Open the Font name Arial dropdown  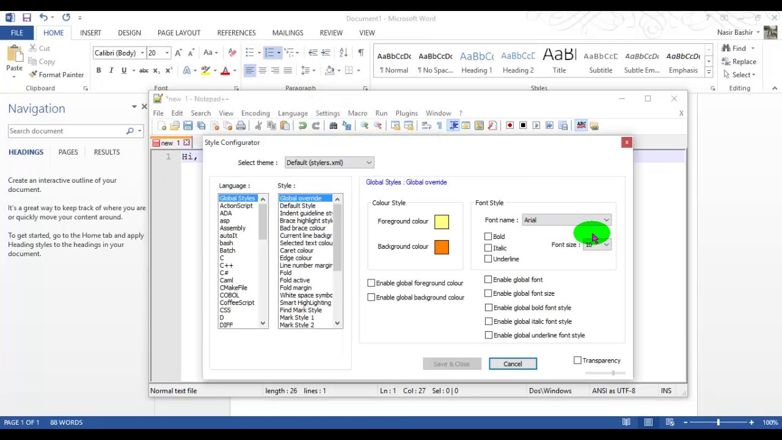(566, 220)
